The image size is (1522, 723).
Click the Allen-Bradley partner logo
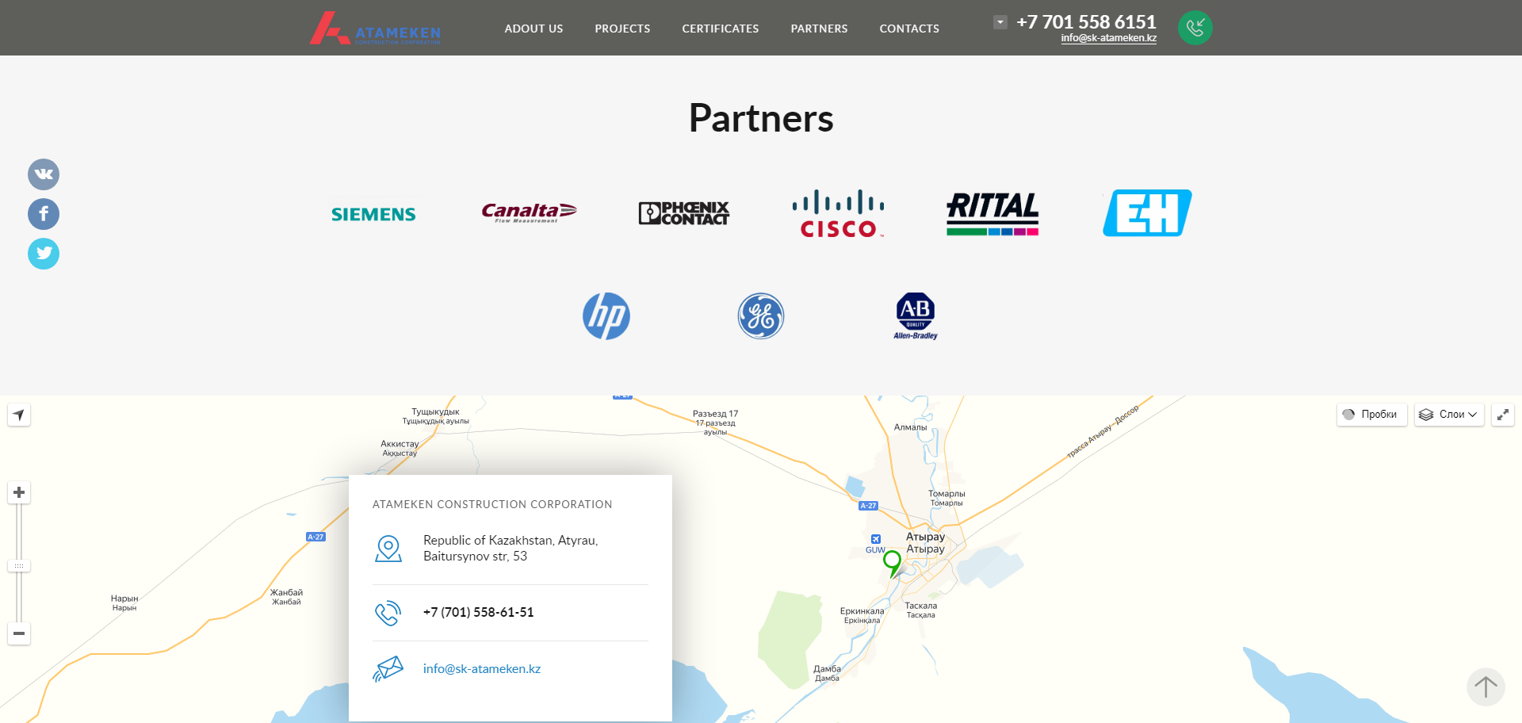tap(916, 316)
